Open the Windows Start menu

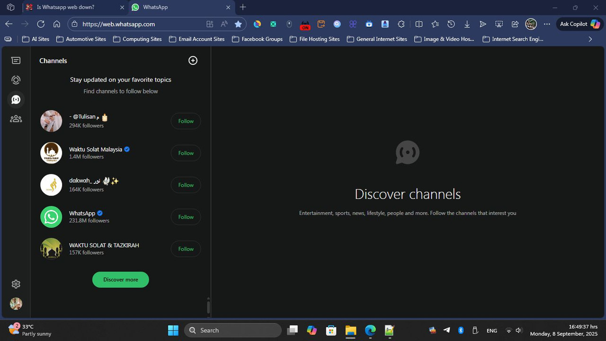point(173,330)
